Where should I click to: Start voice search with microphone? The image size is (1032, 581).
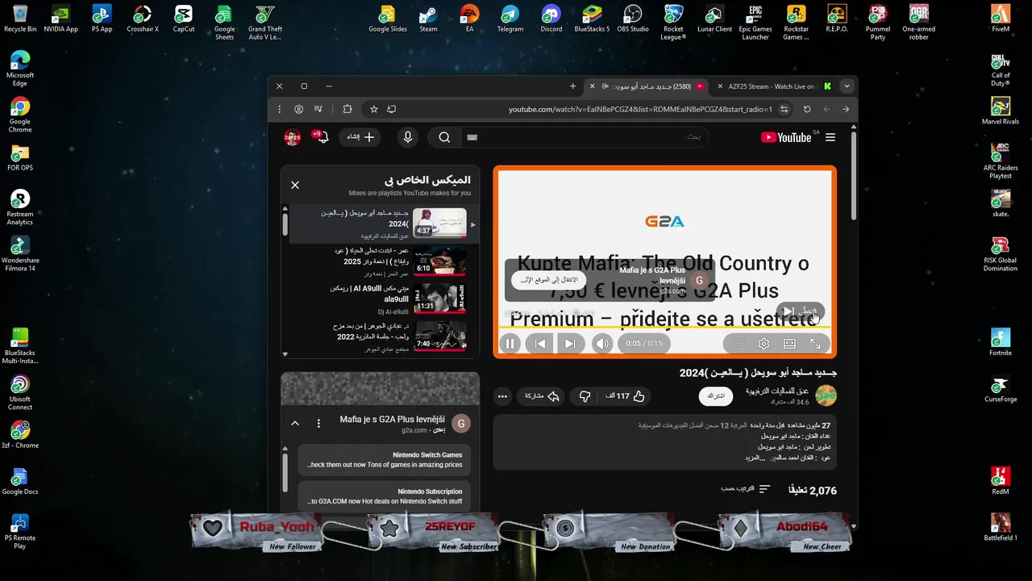coord(408,137)
